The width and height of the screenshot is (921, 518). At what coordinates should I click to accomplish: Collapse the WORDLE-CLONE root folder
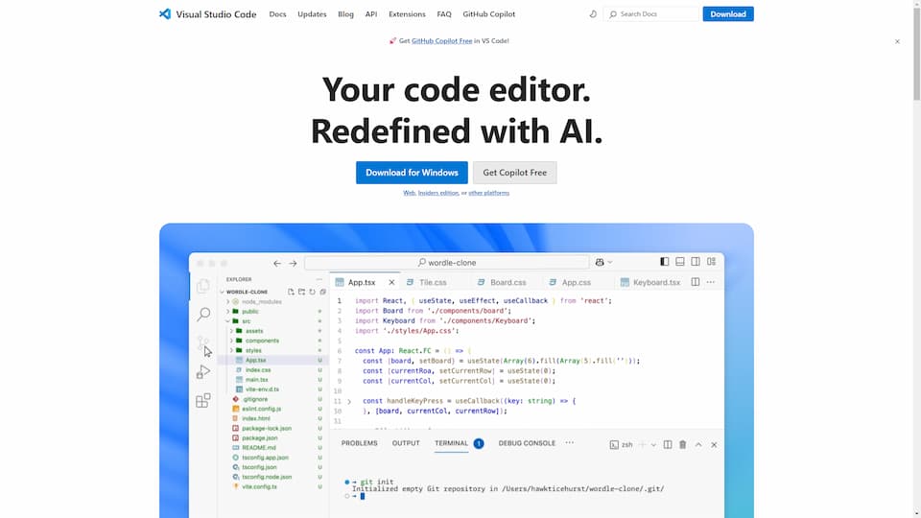click(x=222, y=292)
